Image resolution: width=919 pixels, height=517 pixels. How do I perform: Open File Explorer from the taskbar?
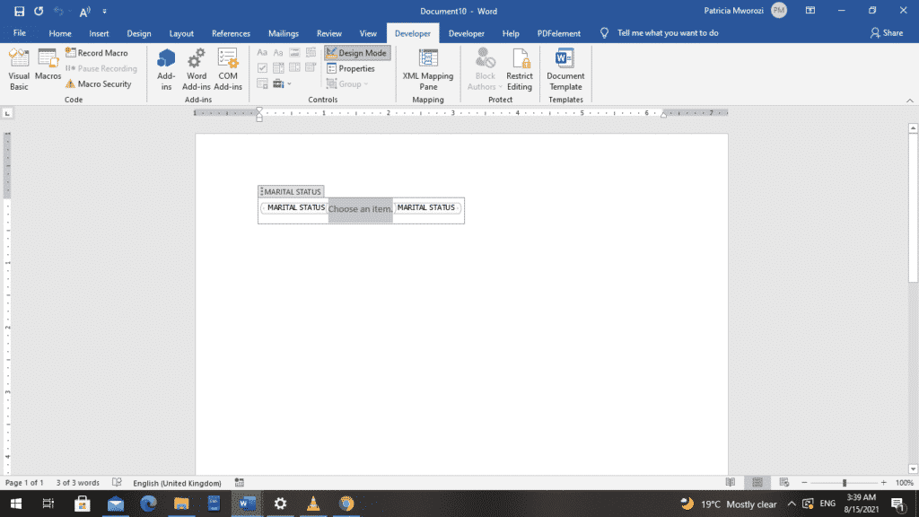tap(181, 504)
